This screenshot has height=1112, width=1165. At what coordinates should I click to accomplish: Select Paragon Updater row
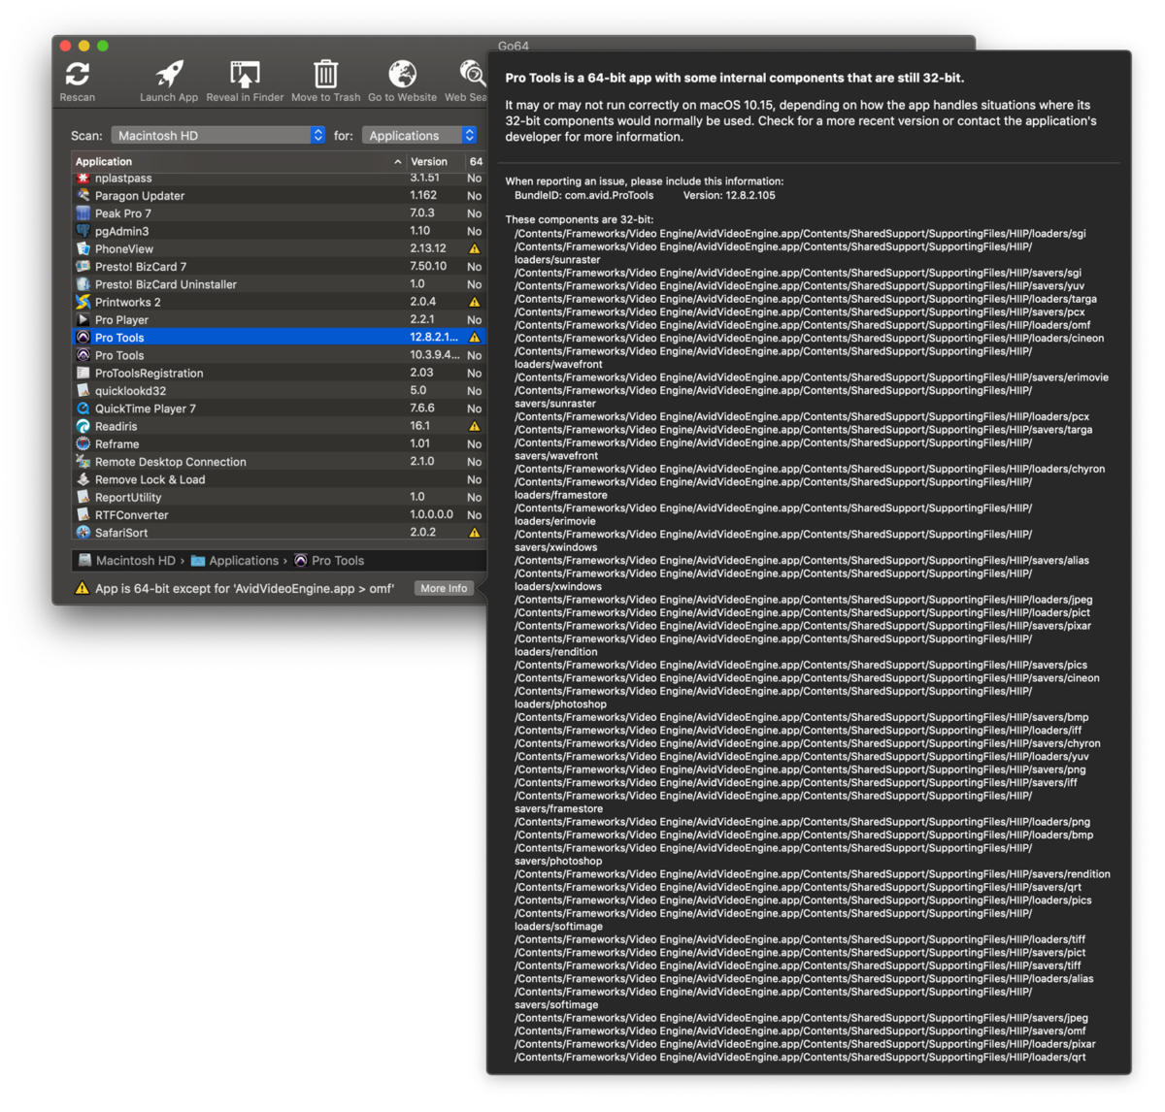pyautogui.click(x=280, y=196)
